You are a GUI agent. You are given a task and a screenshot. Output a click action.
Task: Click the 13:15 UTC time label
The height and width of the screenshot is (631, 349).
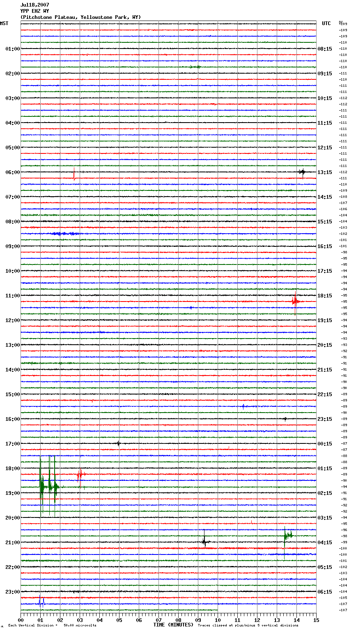[325, 172]
